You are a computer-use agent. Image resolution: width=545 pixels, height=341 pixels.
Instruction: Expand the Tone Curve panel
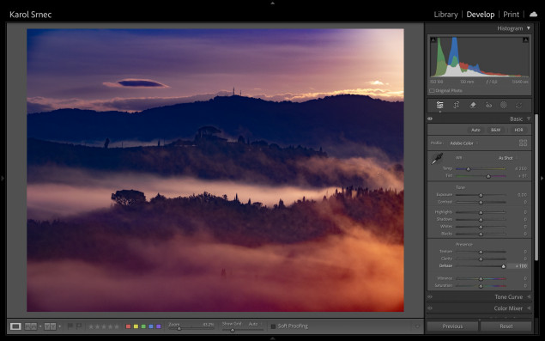(x=529, y=297)
